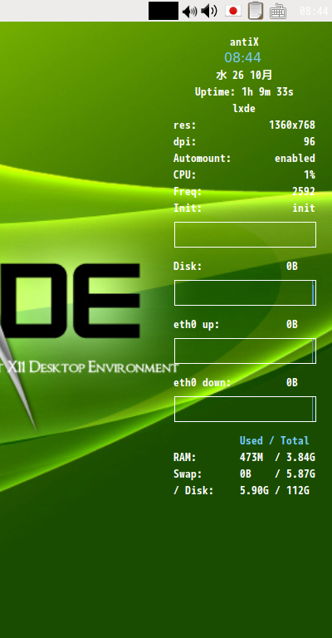Screen dimensions: 332x638
Task: Click the Automount value "enabled"
Action: point(295,159)
